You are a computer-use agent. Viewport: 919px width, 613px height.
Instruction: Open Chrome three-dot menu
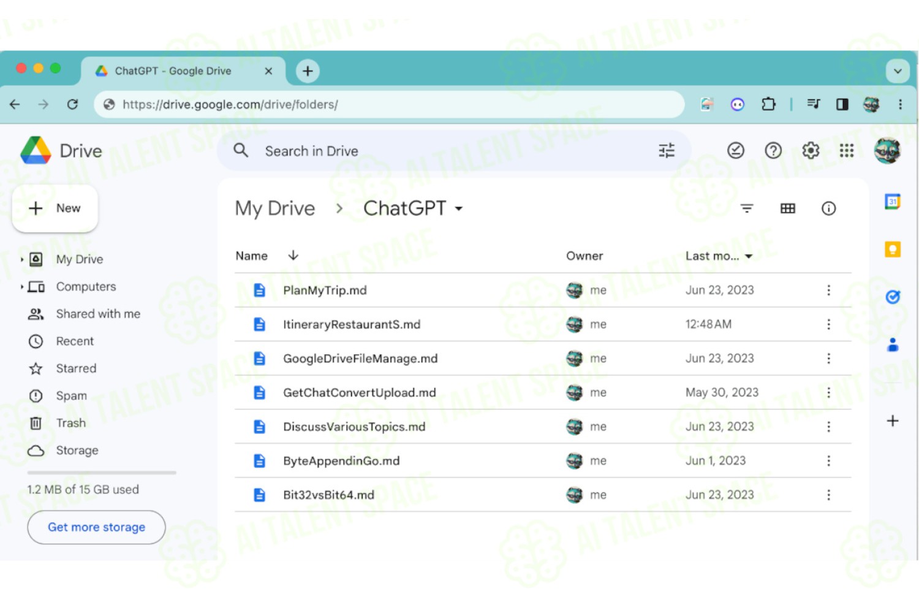900,104
